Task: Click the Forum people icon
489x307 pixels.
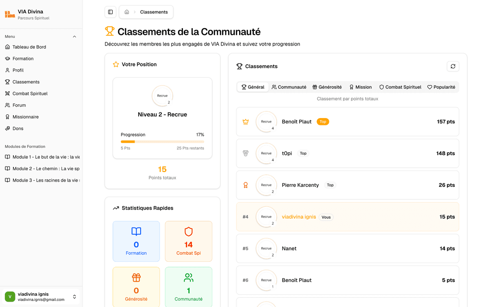Action: pos(7,105)
